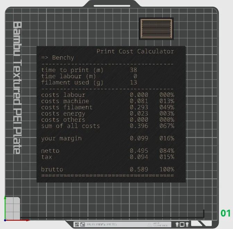Screen dimensions: 233x229
Task: Click the PLA/ABS/PETG plate marking
Action: (x=102, y=224)
